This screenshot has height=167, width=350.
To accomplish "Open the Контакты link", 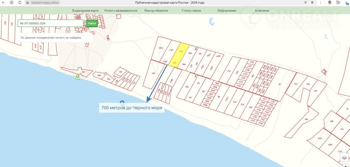I will (x=262, y=11).
